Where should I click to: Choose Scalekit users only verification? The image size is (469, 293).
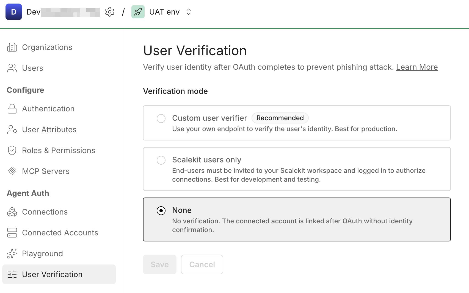[x=161, y=160]
